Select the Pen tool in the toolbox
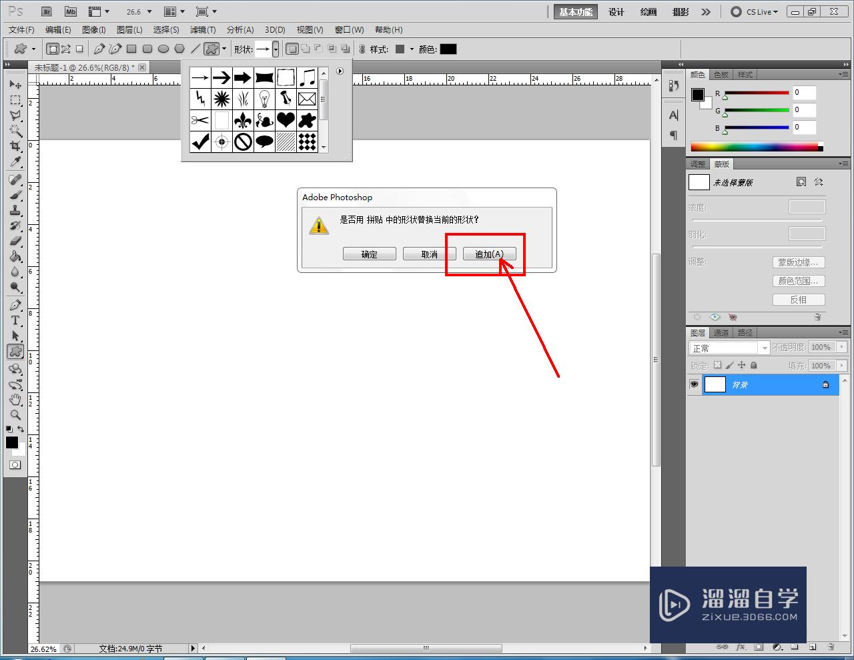Viewport: 854px width, 660px height. click(x=15, y=306)
